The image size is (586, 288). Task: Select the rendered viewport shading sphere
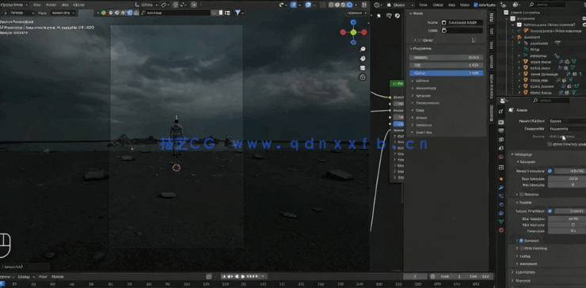(x=349, y=5)
